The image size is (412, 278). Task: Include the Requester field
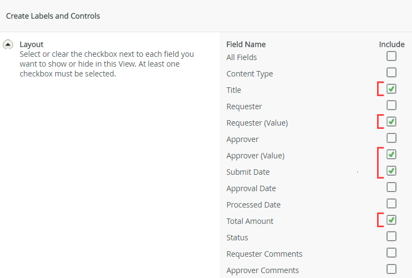click(391, 105)
